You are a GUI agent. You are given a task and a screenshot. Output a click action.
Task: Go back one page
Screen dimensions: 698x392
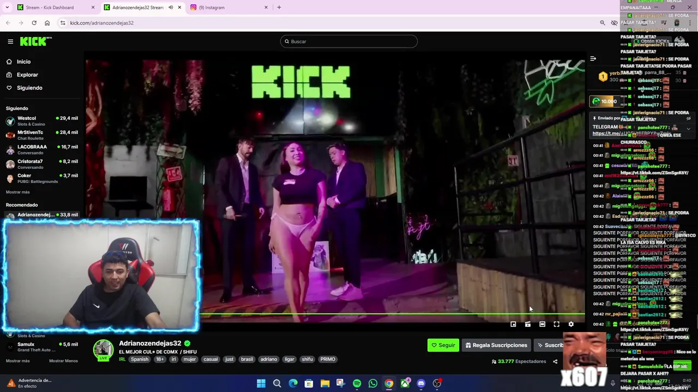point(8,23)
